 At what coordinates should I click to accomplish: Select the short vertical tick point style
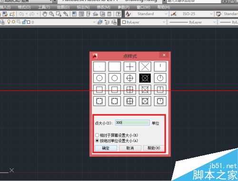tap(160, 66)
